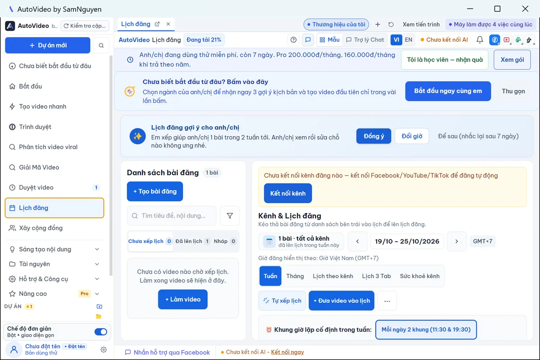Switch language to EN
This screenshot has width=540, height=360.
pyautogui.click(x=409, y=40)
